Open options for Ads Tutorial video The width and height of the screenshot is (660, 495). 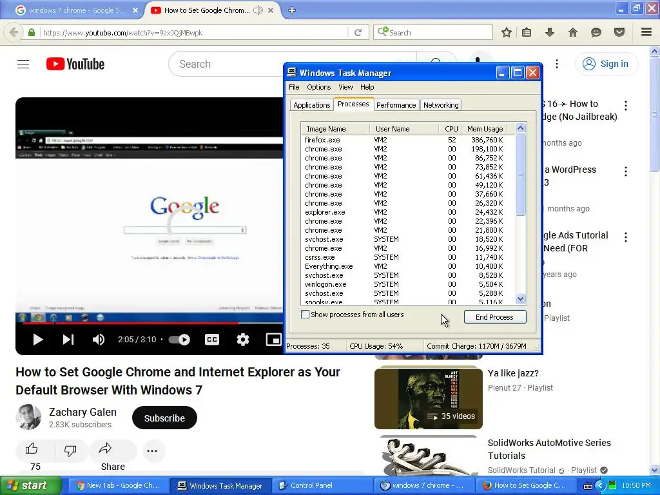pyautogui.click(x=626, y=237)
